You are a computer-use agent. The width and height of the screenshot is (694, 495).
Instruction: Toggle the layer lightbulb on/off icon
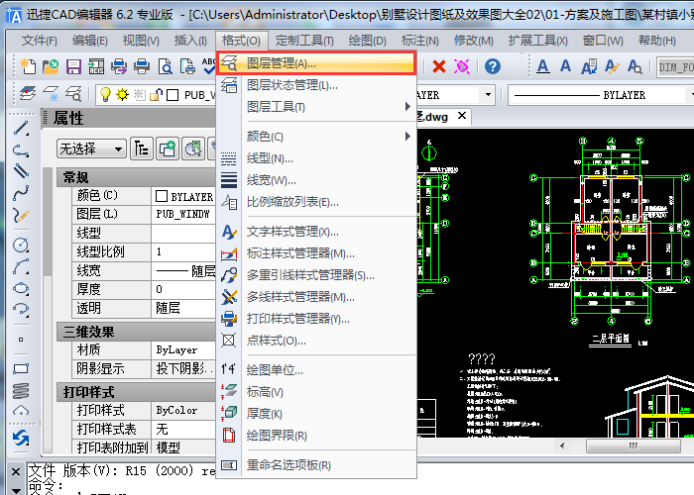tap(104, 95)
